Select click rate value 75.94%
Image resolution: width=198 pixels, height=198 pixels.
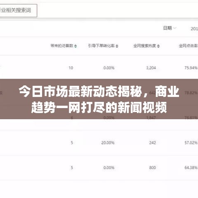pyautogui.click(x=191, y=68)
